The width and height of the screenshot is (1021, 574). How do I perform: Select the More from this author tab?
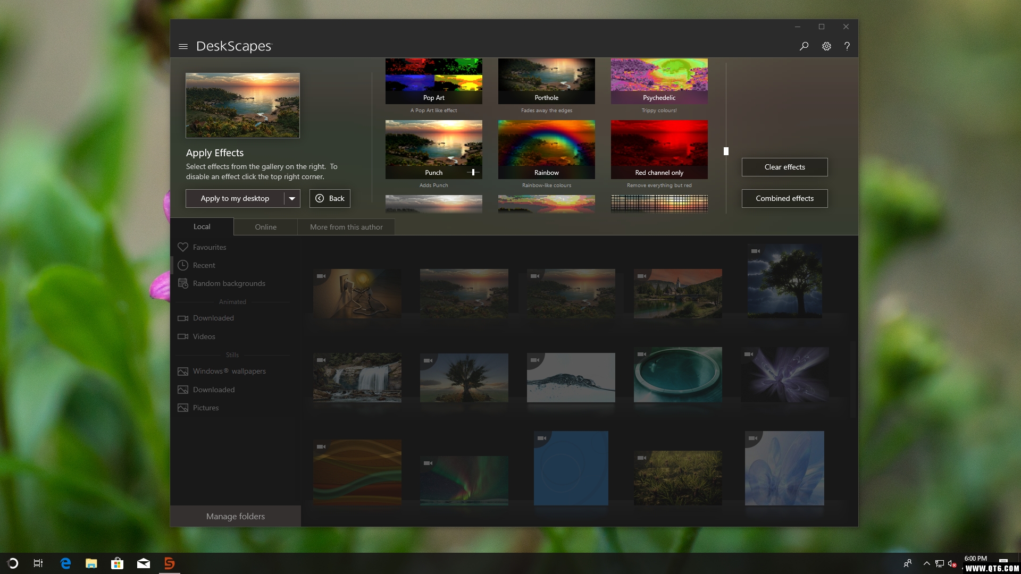[x=346, y=226]
